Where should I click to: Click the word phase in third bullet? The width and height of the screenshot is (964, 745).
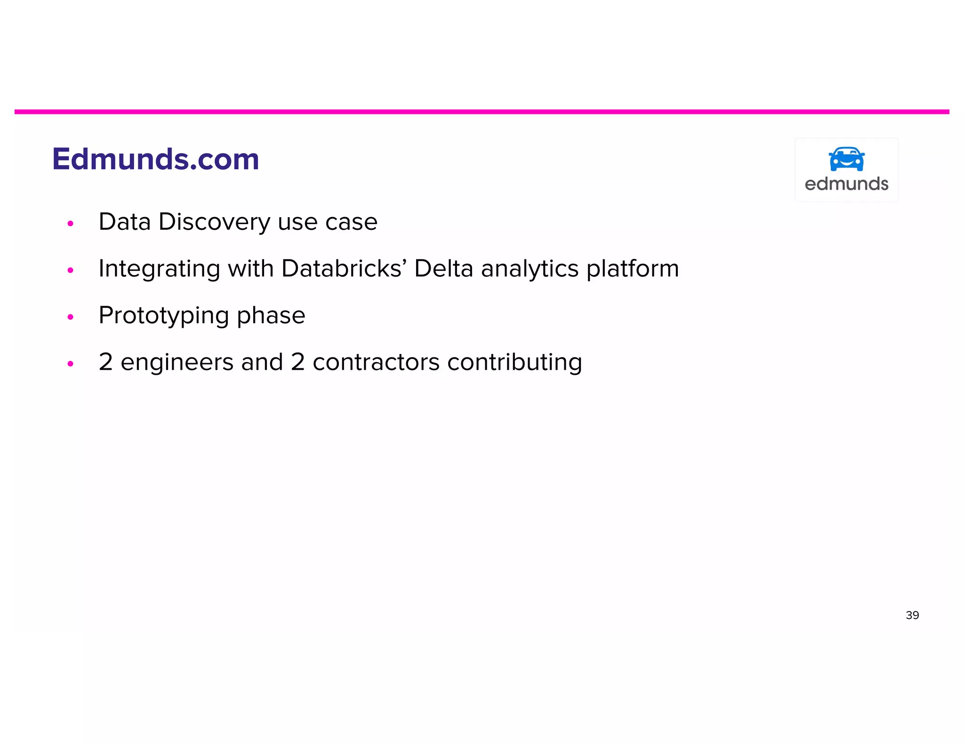pos(271,316)
